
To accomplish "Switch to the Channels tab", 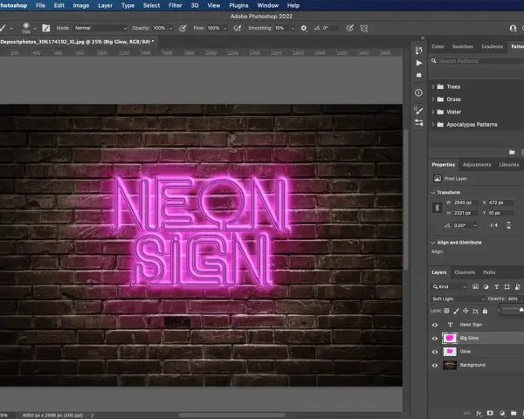I will tap(465, 272).
